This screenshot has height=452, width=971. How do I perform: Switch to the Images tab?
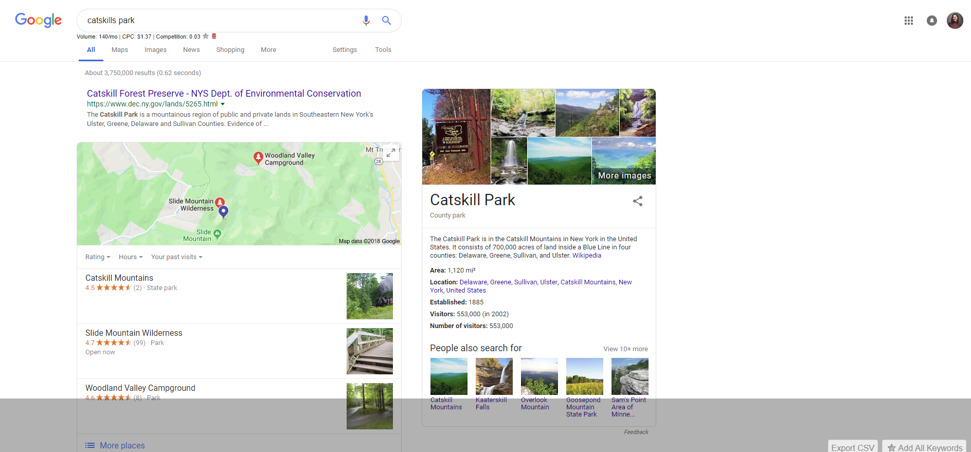click(155, 50)
